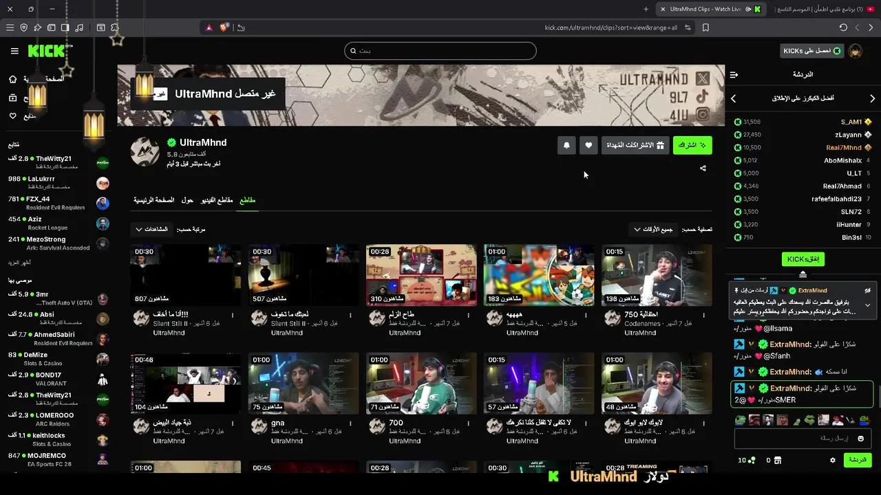
Task: Focus the send message input field
Action: (x=803, y=438)
